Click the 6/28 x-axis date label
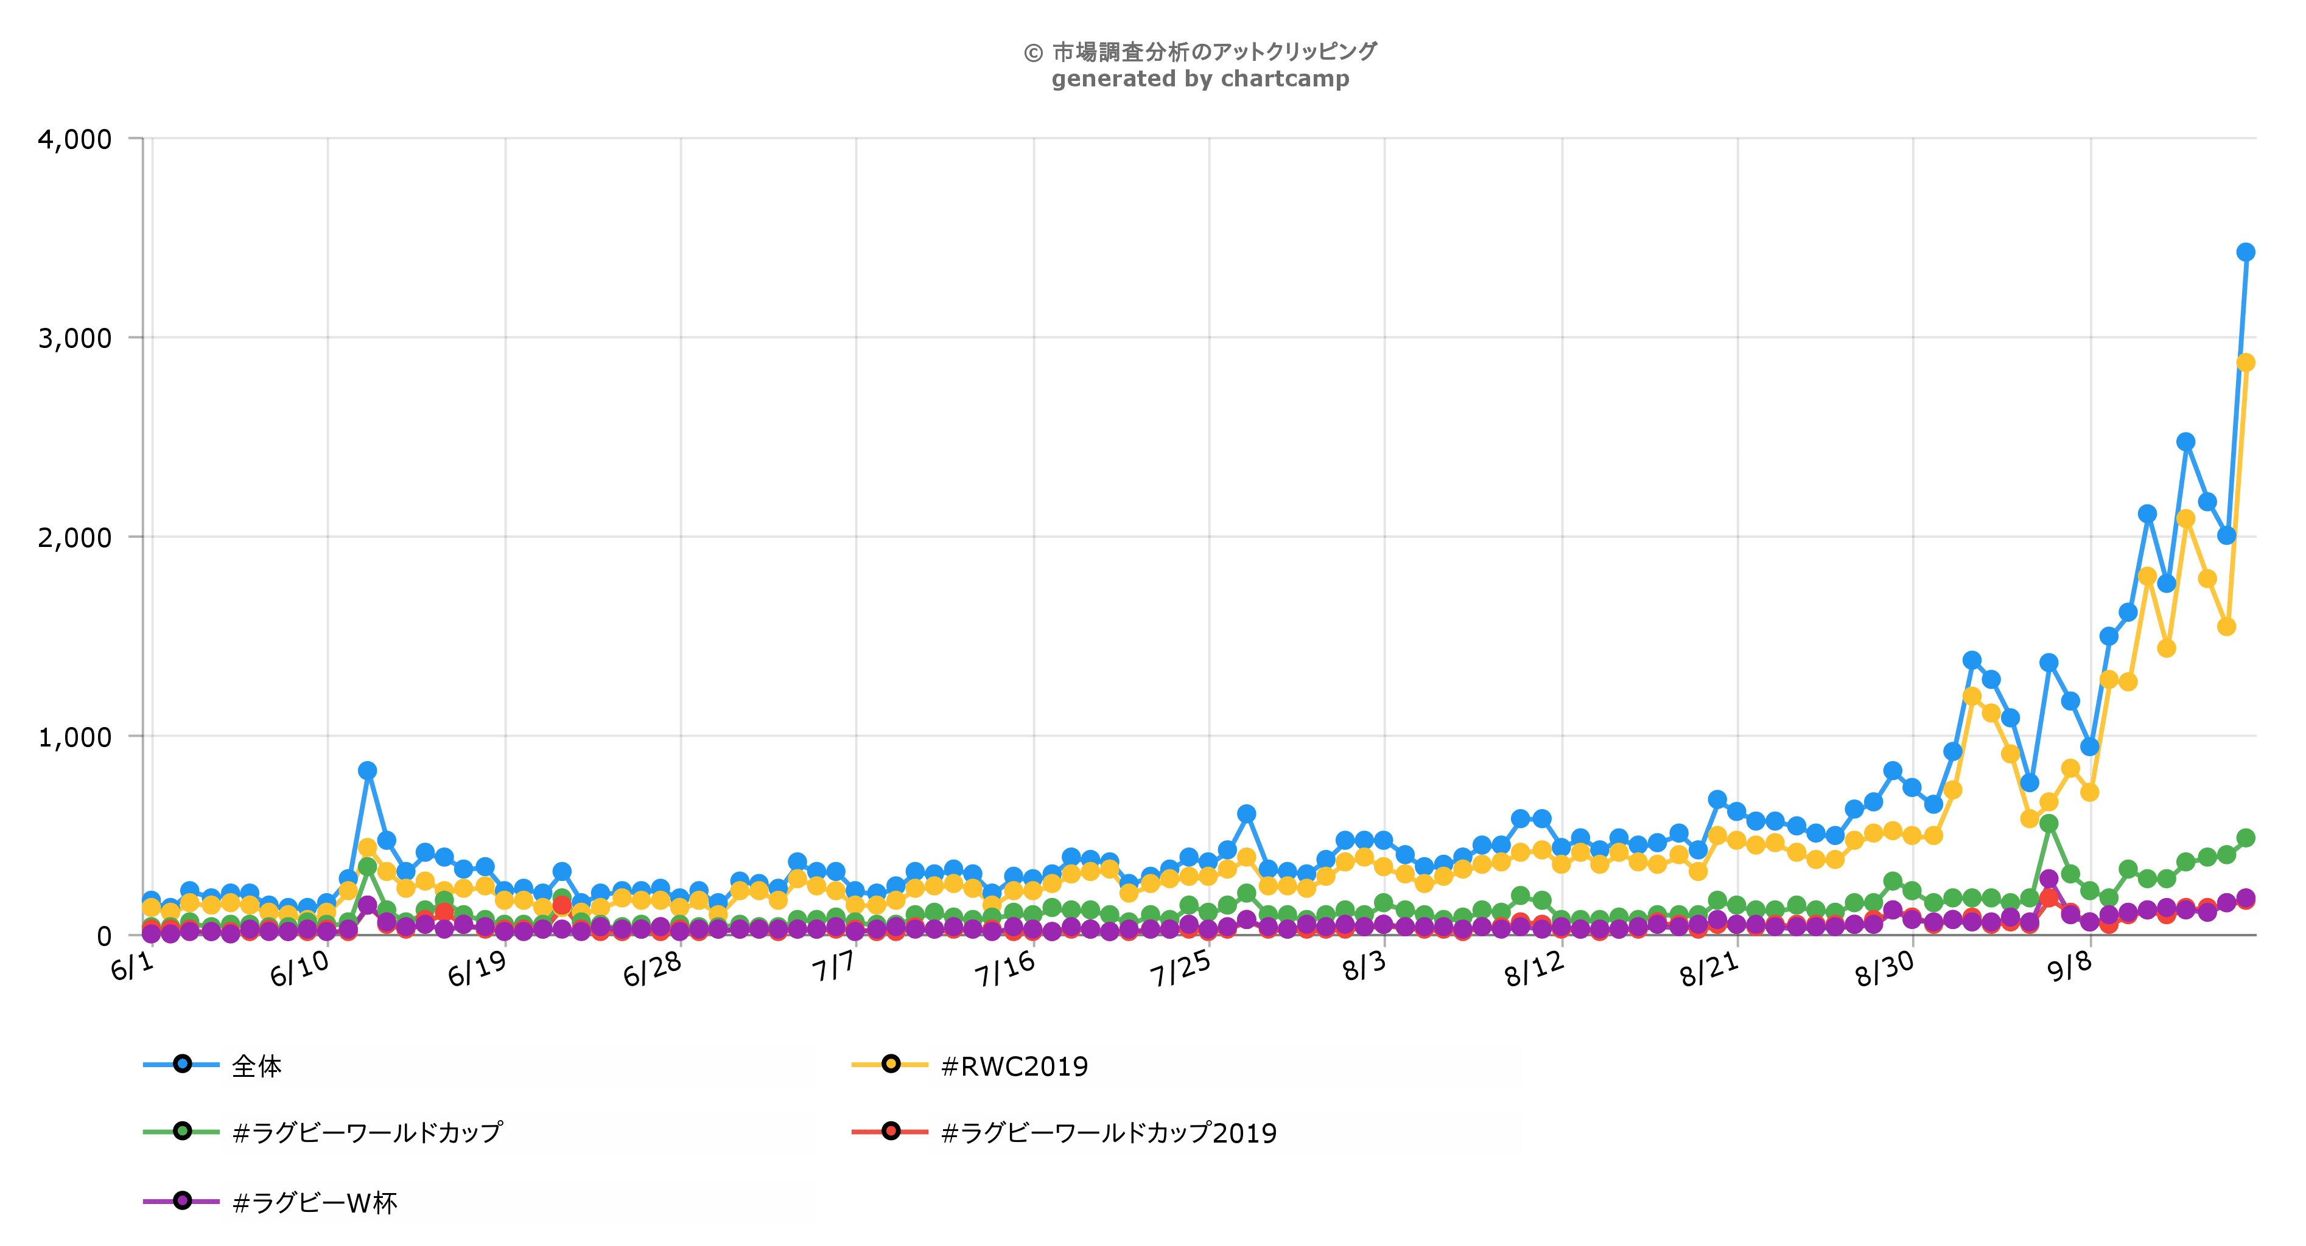This screenshot has height=1246, width=2306. point(653,969)
